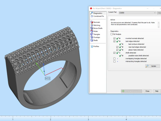Click the 'bad contours detected' text

coord(136,44)
